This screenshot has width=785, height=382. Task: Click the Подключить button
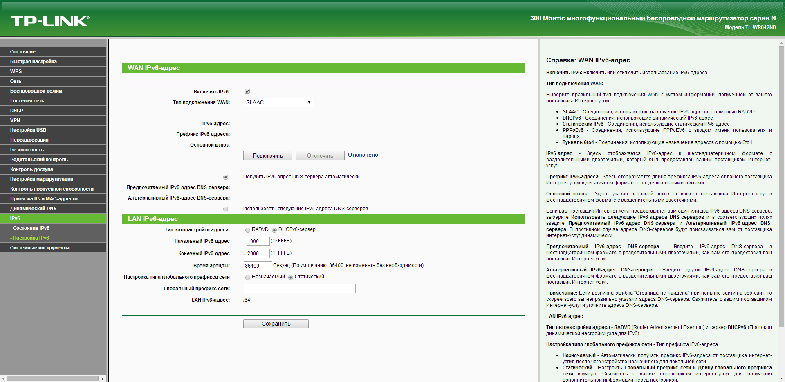[x=268, y=155]
